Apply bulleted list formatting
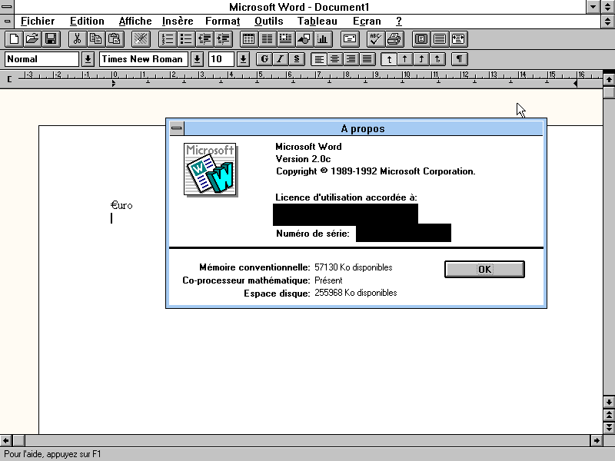This screenshot has width=615, height=461. coord(186,39)
